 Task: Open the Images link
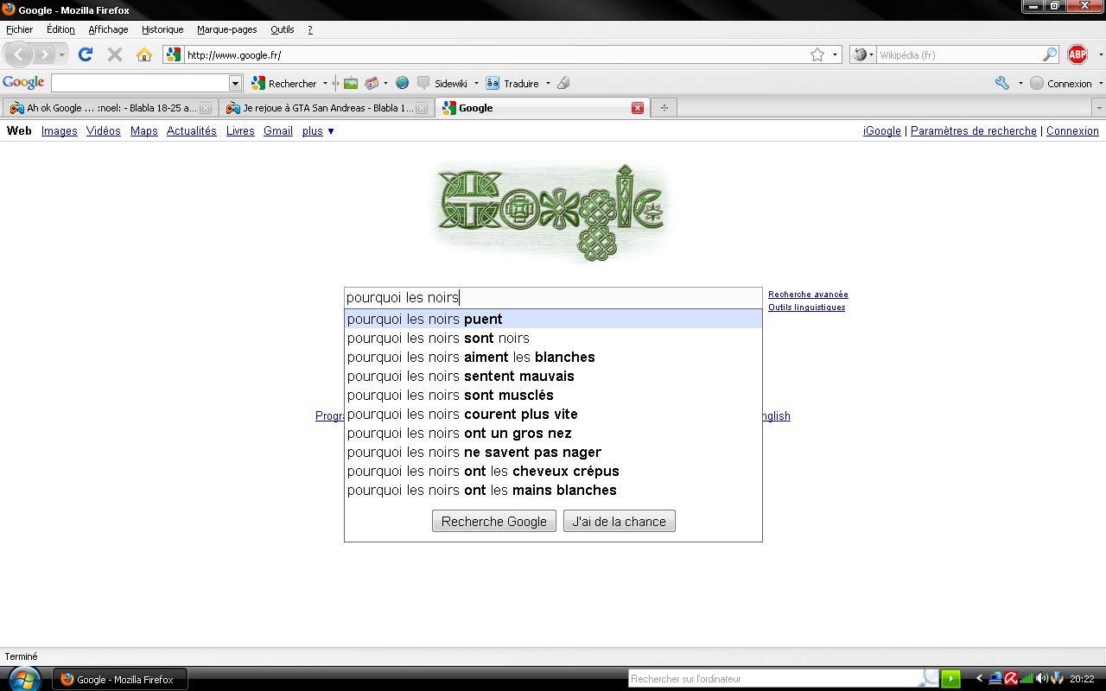[x=60, y=131]
